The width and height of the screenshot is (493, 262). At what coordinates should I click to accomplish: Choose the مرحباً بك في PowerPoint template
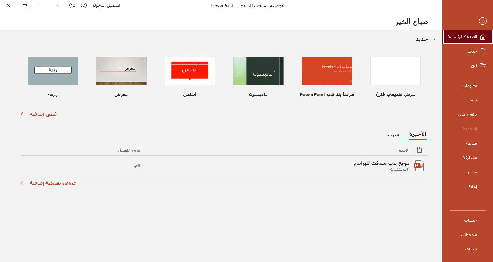click(x=327, y=71)
